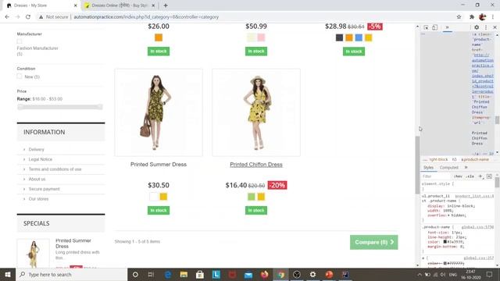Focus the styles Filter field
The width and height of the screenshot is (500, 281).
[436, 176]
